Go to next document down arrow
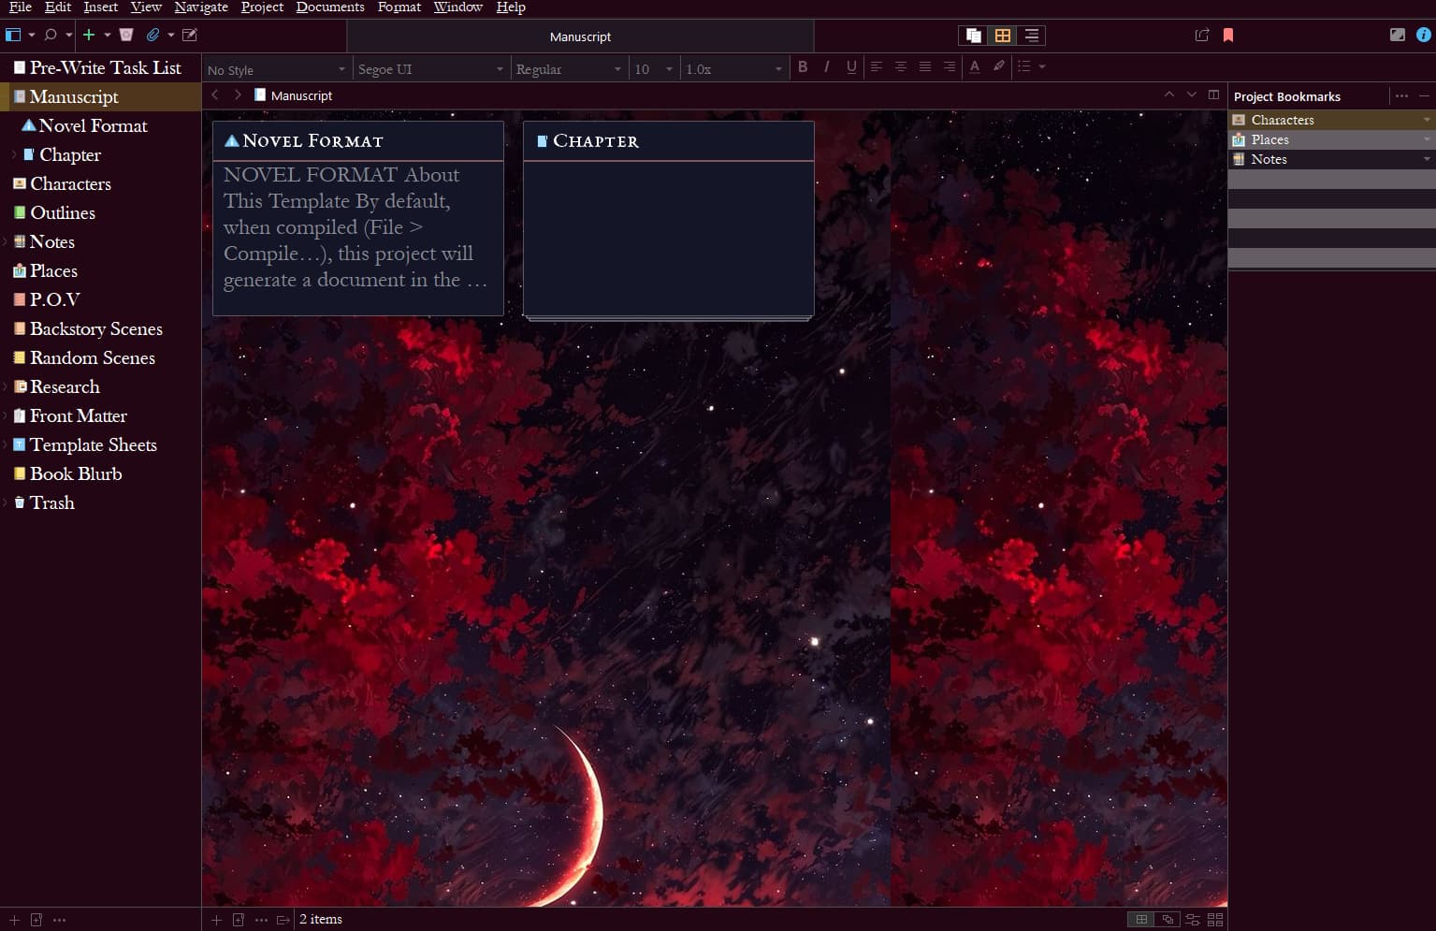This screenshot has height=931, width=1436. point(1191,95)
